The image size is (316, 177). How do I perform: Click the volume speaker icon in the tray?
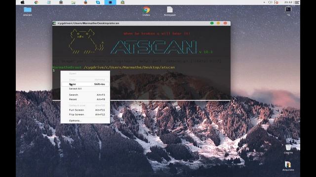[270, 2]
